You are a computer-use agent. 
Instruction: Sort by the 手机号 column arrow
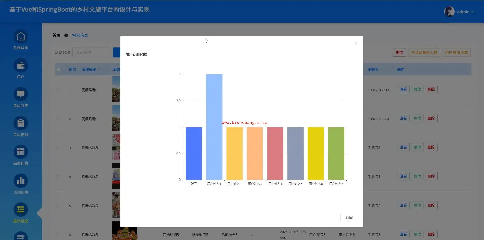pyautogui.click(x=381, y=69)
